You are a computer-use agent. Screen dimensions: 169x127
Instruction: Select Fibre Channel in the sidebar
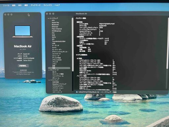(x=57, y=29)
